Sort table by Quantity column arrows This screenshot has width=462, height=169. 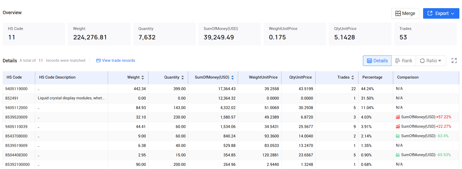[183, 77]
